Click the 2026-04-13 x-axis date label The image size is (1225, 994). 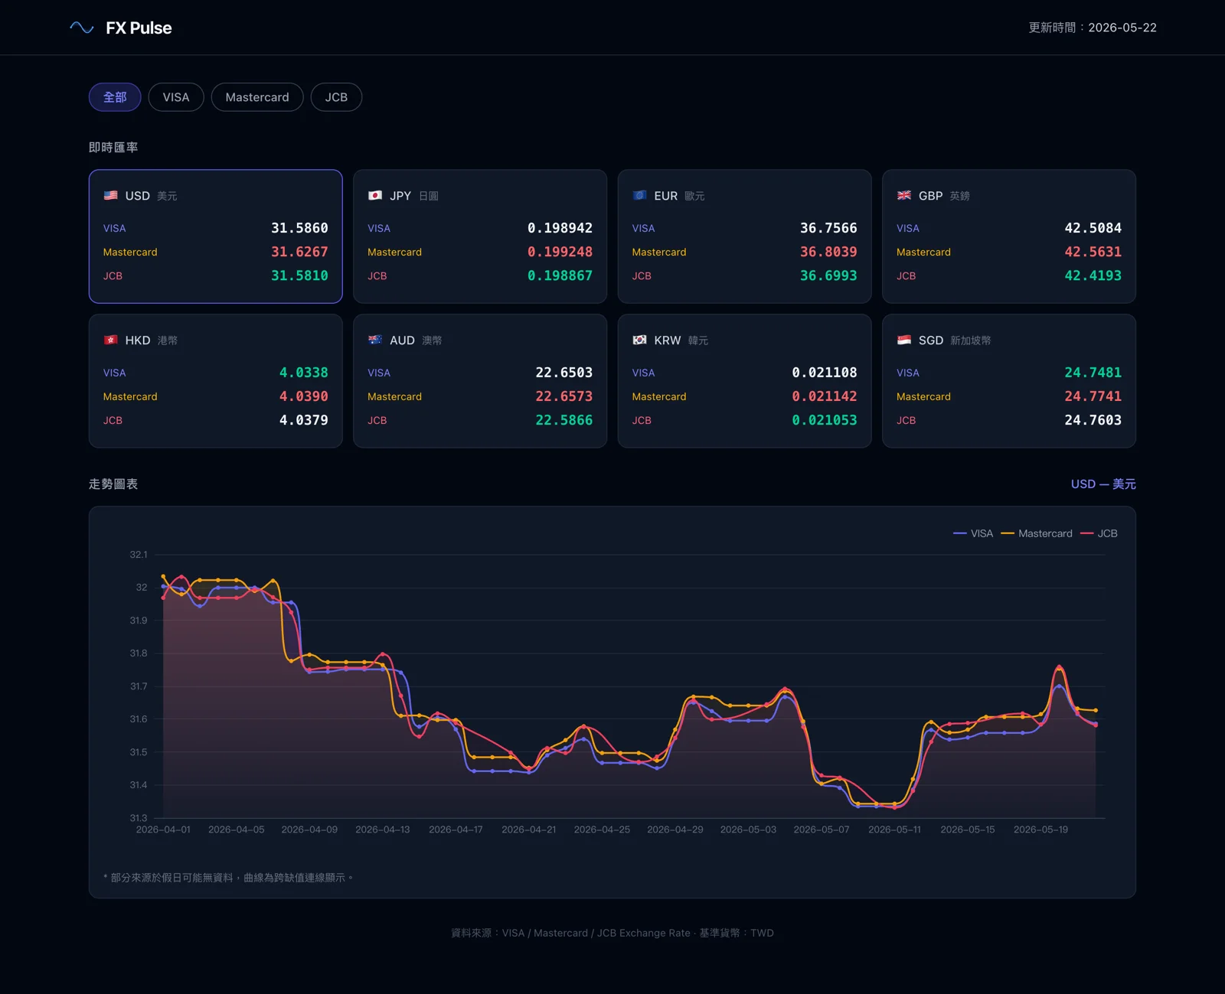click(x=383, y=829)
